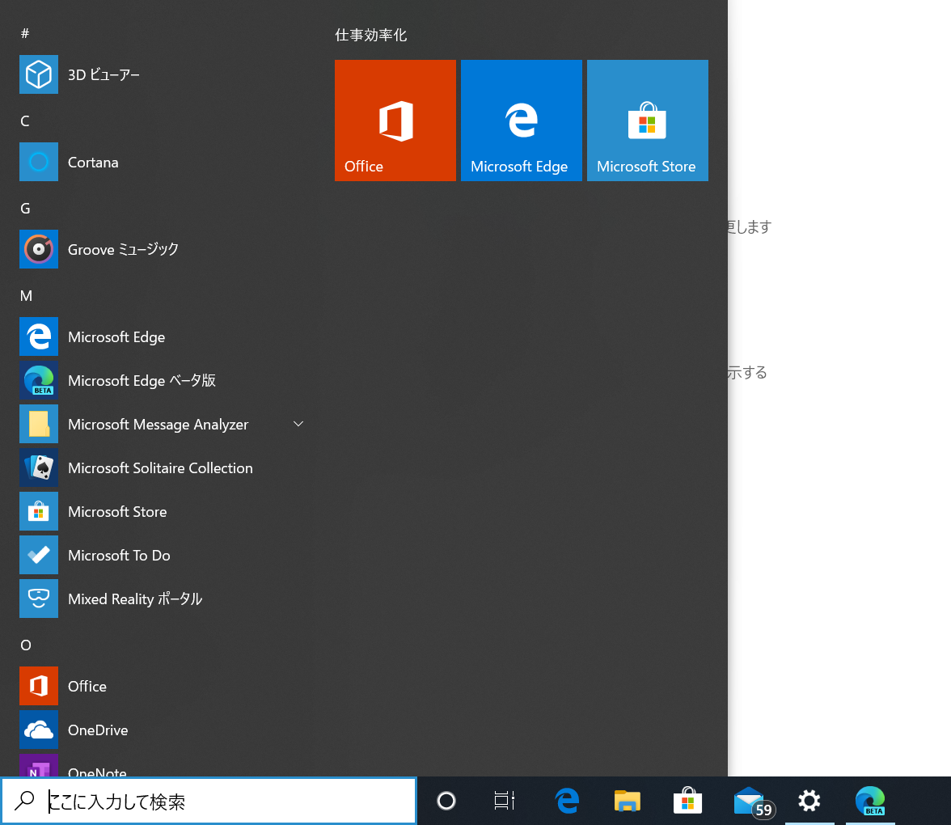Open 3D ビューアー from the app list
The width and height of the screenshot is (951, 825).
(163, 74)
